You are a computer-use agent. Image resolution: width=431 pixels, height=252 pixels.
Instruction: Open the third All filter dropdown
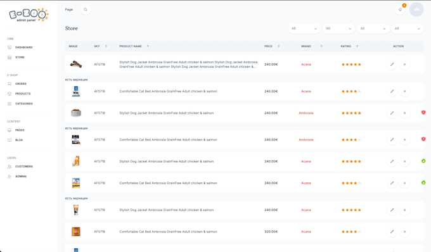373,28
